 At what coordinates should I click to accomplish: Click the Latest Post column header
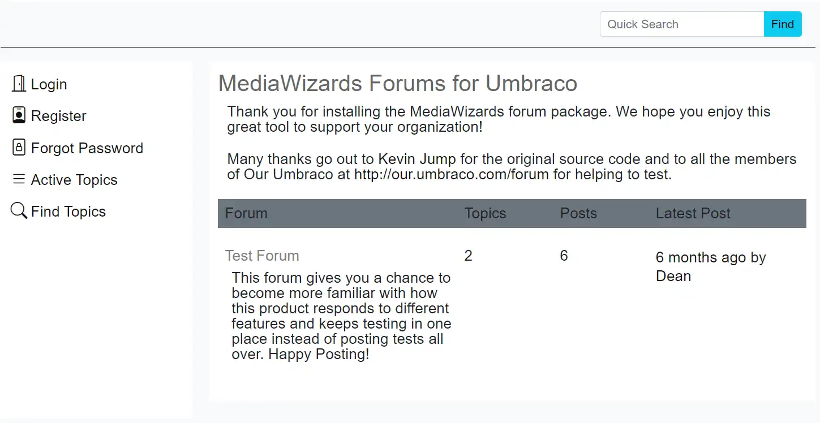pyautogui.click(x=693, y=213)
